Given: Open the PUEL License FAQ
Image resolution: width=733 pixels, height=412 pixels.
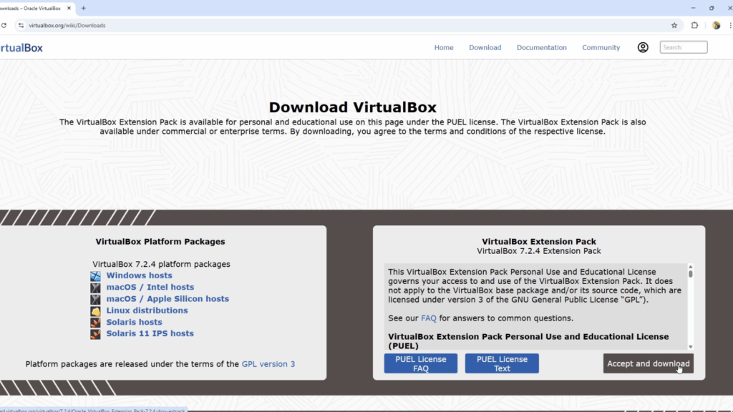Looking at the screenshot, I should (420, 363).
